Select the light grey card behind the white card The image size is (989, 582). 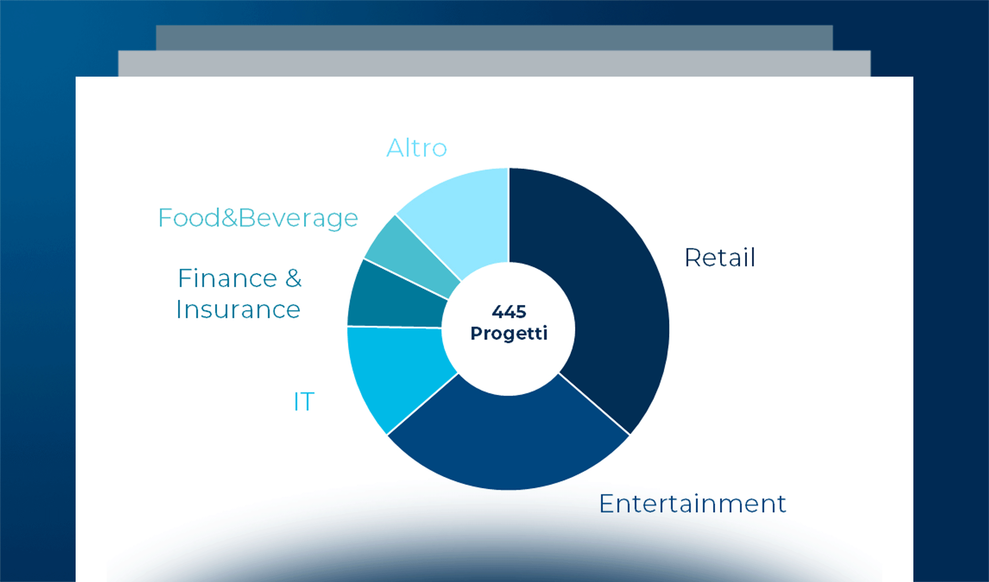coord(494,64)
